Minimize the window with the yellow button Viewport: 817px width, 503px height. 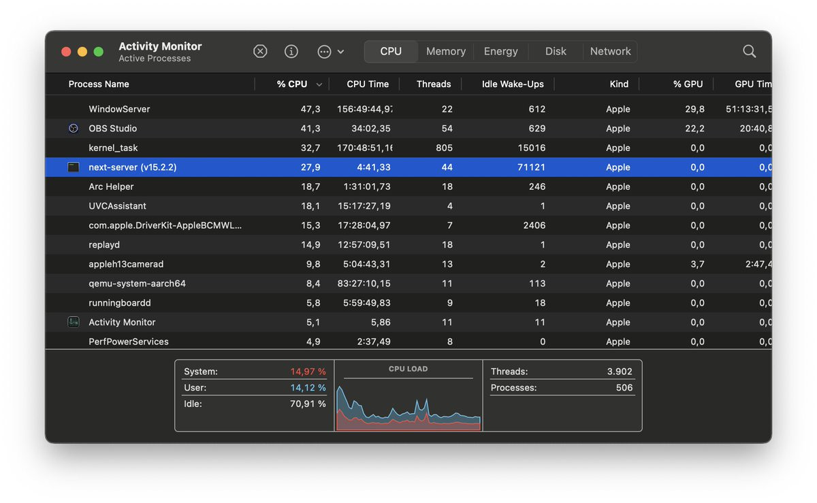pyautogui.click(x=82, y=52)
